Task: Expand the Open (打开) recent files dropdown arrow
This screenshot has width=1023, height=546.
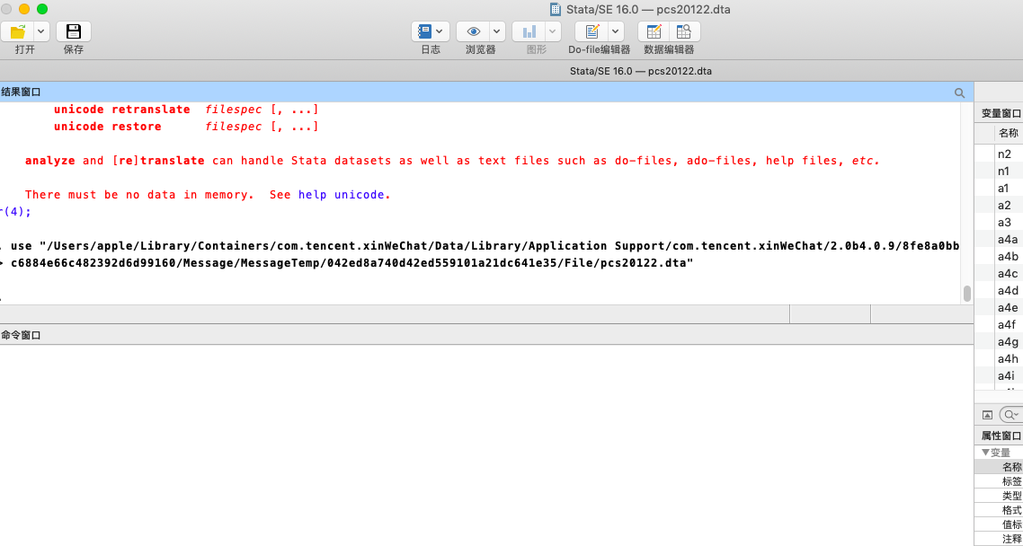Action: tap(41, 31)
